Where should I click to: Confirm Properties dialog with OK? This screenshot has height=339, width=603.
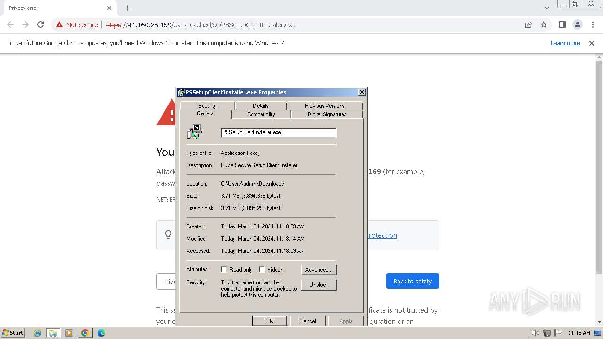(x=269, y=321)
